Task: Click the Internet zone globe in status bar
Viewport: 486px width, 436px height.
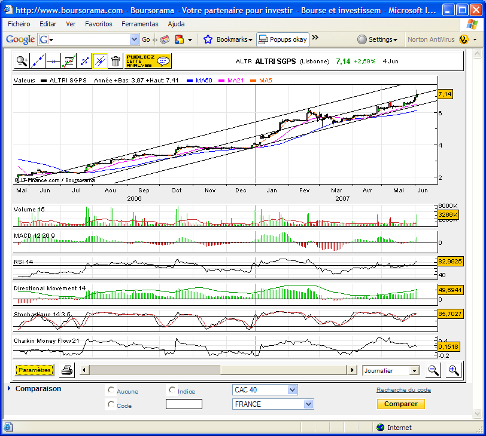Action: [x=380, y=428]
